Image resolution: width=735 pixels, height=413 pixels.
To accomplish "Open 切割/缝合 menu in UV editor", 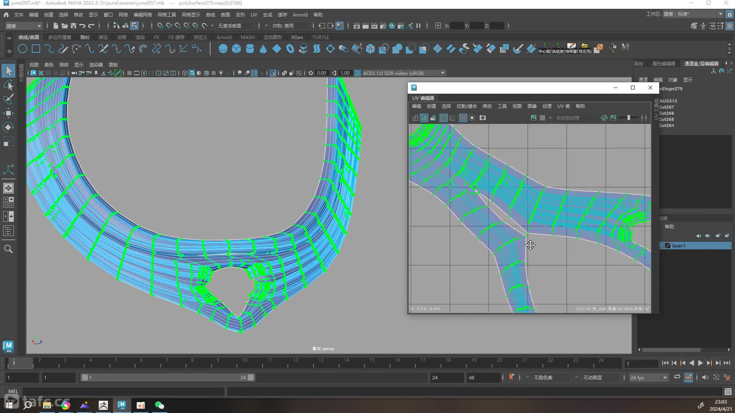I will coord(467,106).
